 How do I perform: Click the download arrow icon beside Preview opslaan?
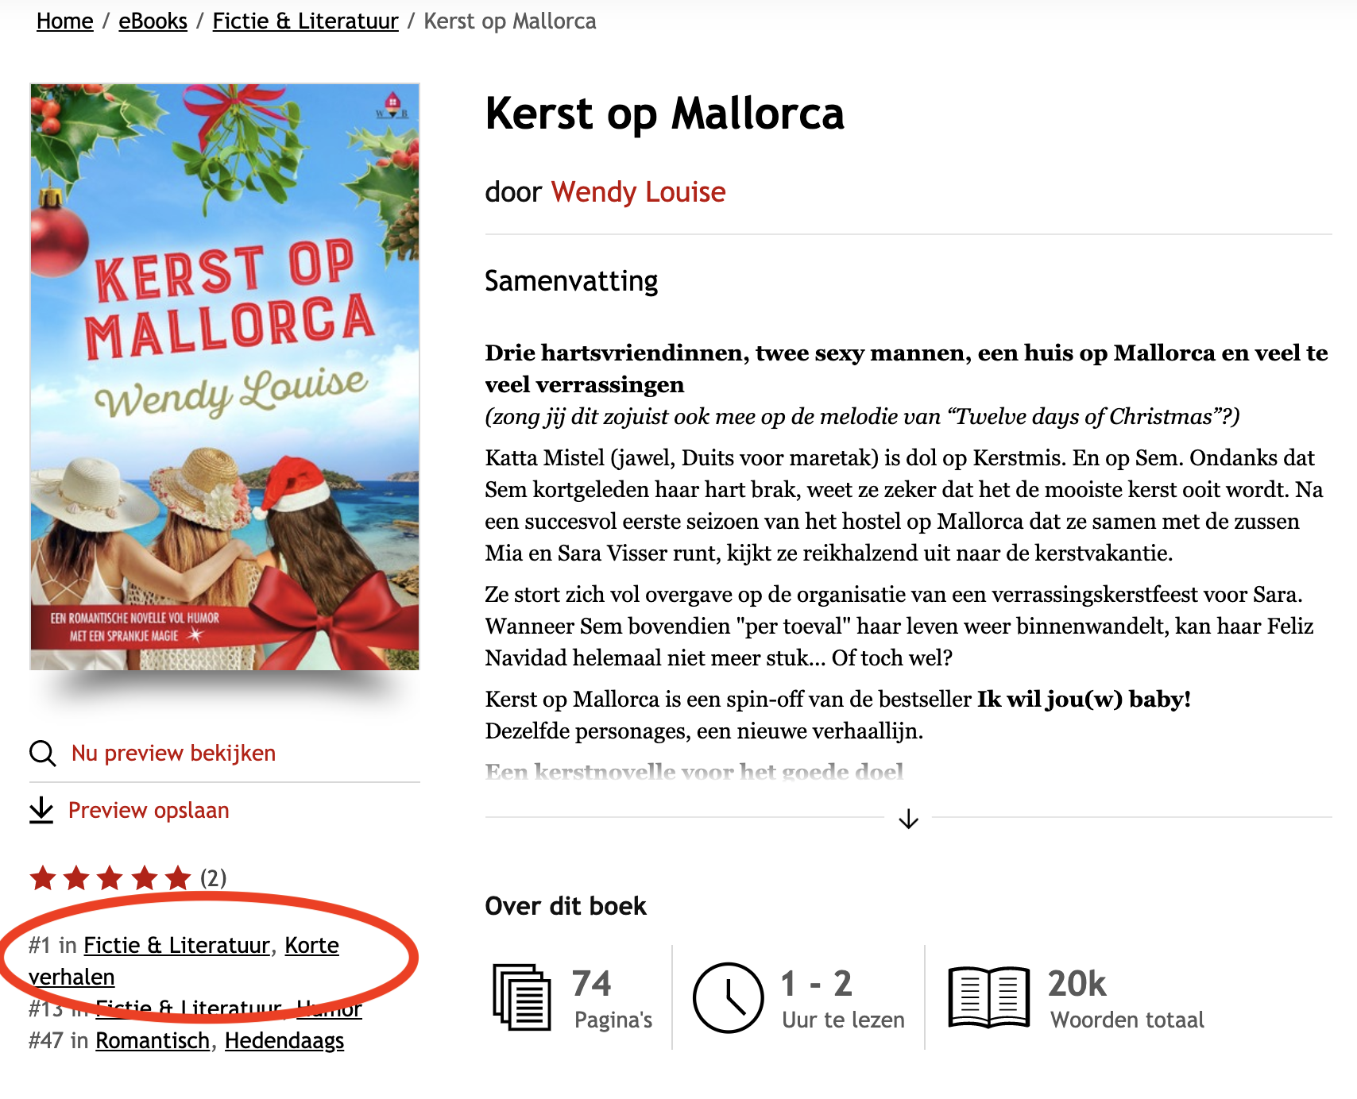click(41, 810)
